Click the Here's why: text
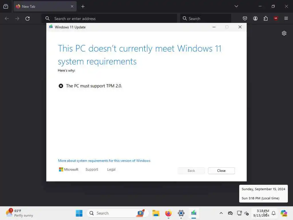The height and width of the screenshot is (220, 293). click(66, 70)
